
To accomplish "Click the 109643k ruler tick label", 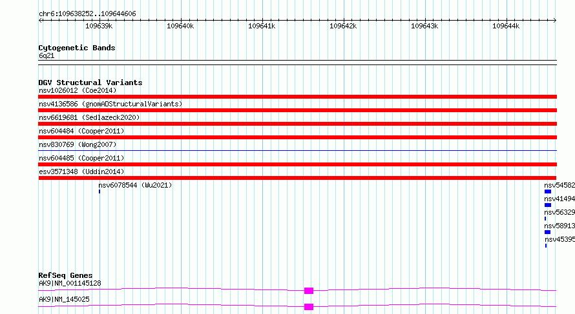I will (424, 26).
